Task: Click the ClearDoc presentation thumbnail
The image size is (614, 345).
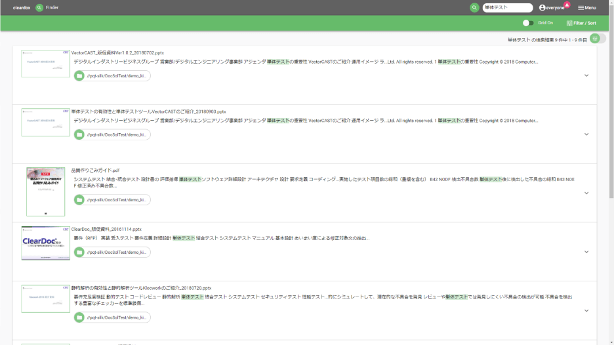Action: 45,243
